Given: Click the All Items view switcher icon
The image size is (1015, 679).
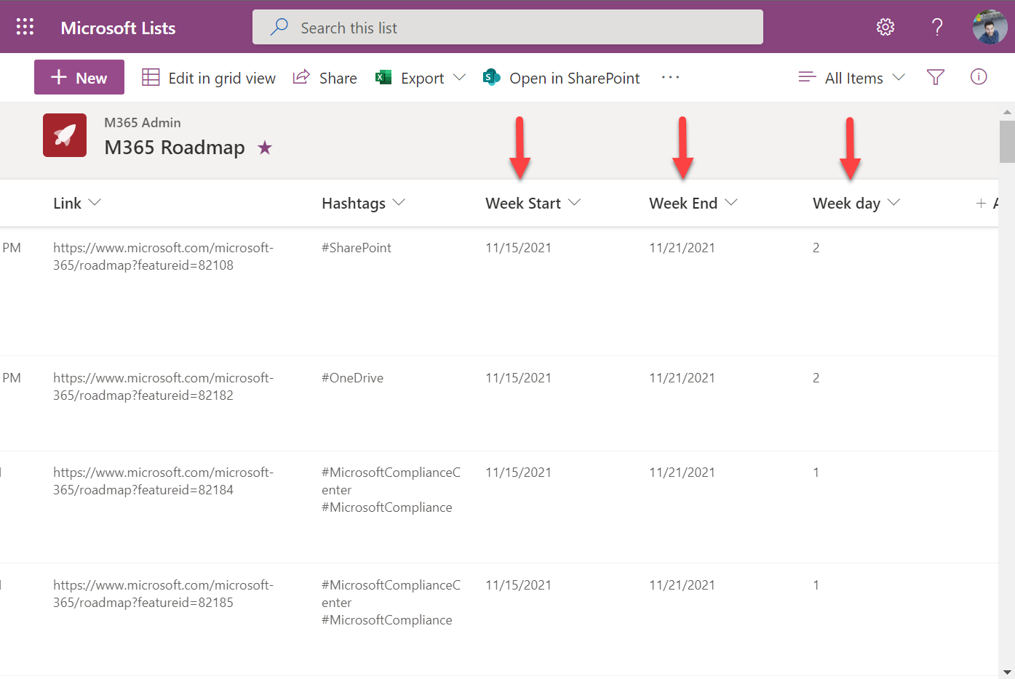Looking at the screenshot, I should coord(807,77).
